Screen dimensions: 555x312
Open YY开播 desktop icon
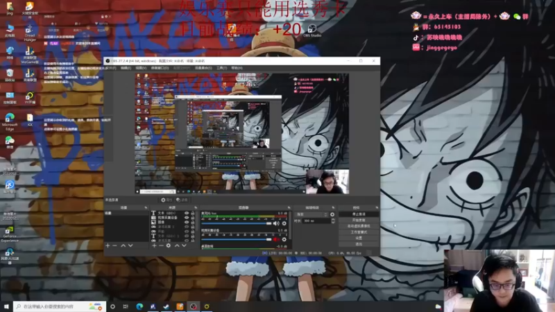pos(30,98)
